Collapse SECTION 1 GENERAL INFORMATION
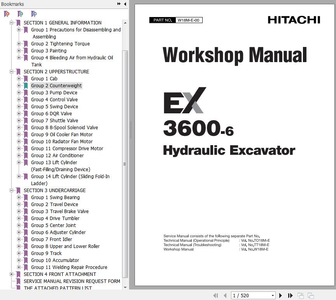Screen dimensions: 336x300 pos(12,23)
